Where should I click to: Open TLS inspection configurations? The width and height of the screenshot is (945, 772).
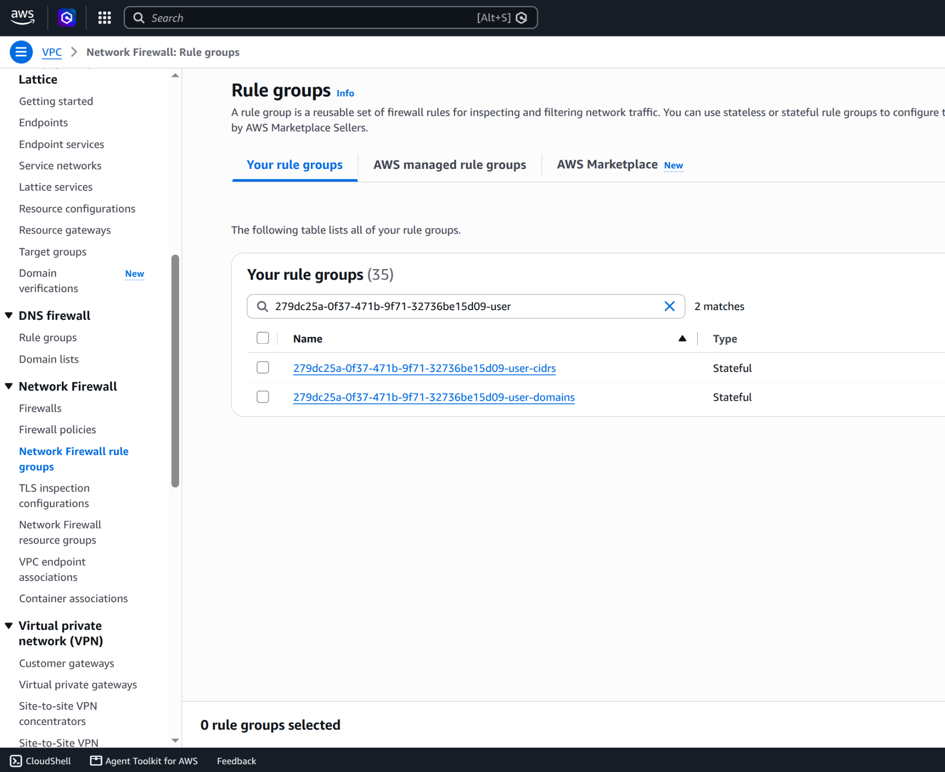(x=54, y=496)
